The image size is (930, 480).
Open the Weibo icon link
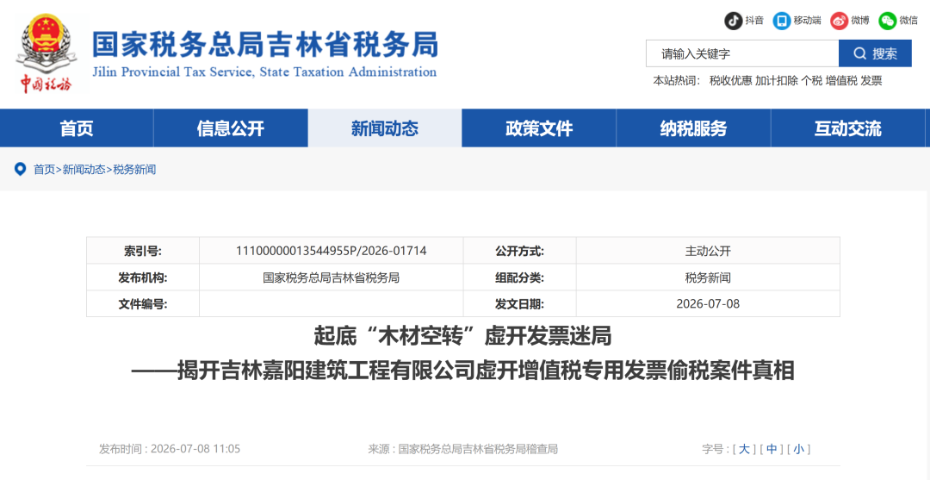coord(840,21)
